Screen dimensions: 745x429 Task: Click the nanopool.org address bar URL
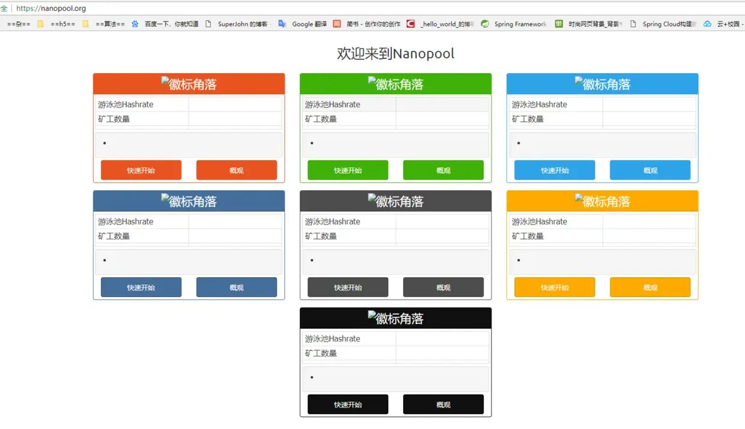coord(51,8)
